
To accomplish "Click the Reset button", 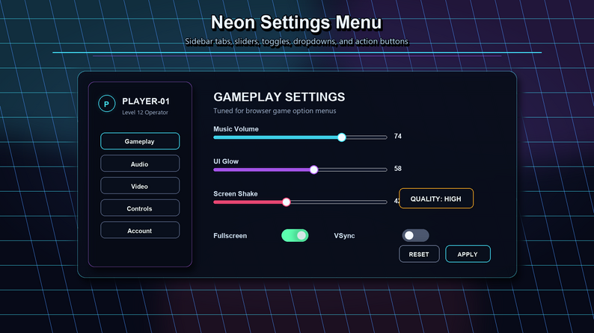I will pos(419,254).
